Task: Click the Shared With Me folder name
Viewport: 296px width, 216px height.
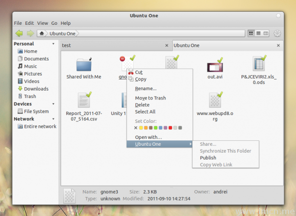Action: 84,77
